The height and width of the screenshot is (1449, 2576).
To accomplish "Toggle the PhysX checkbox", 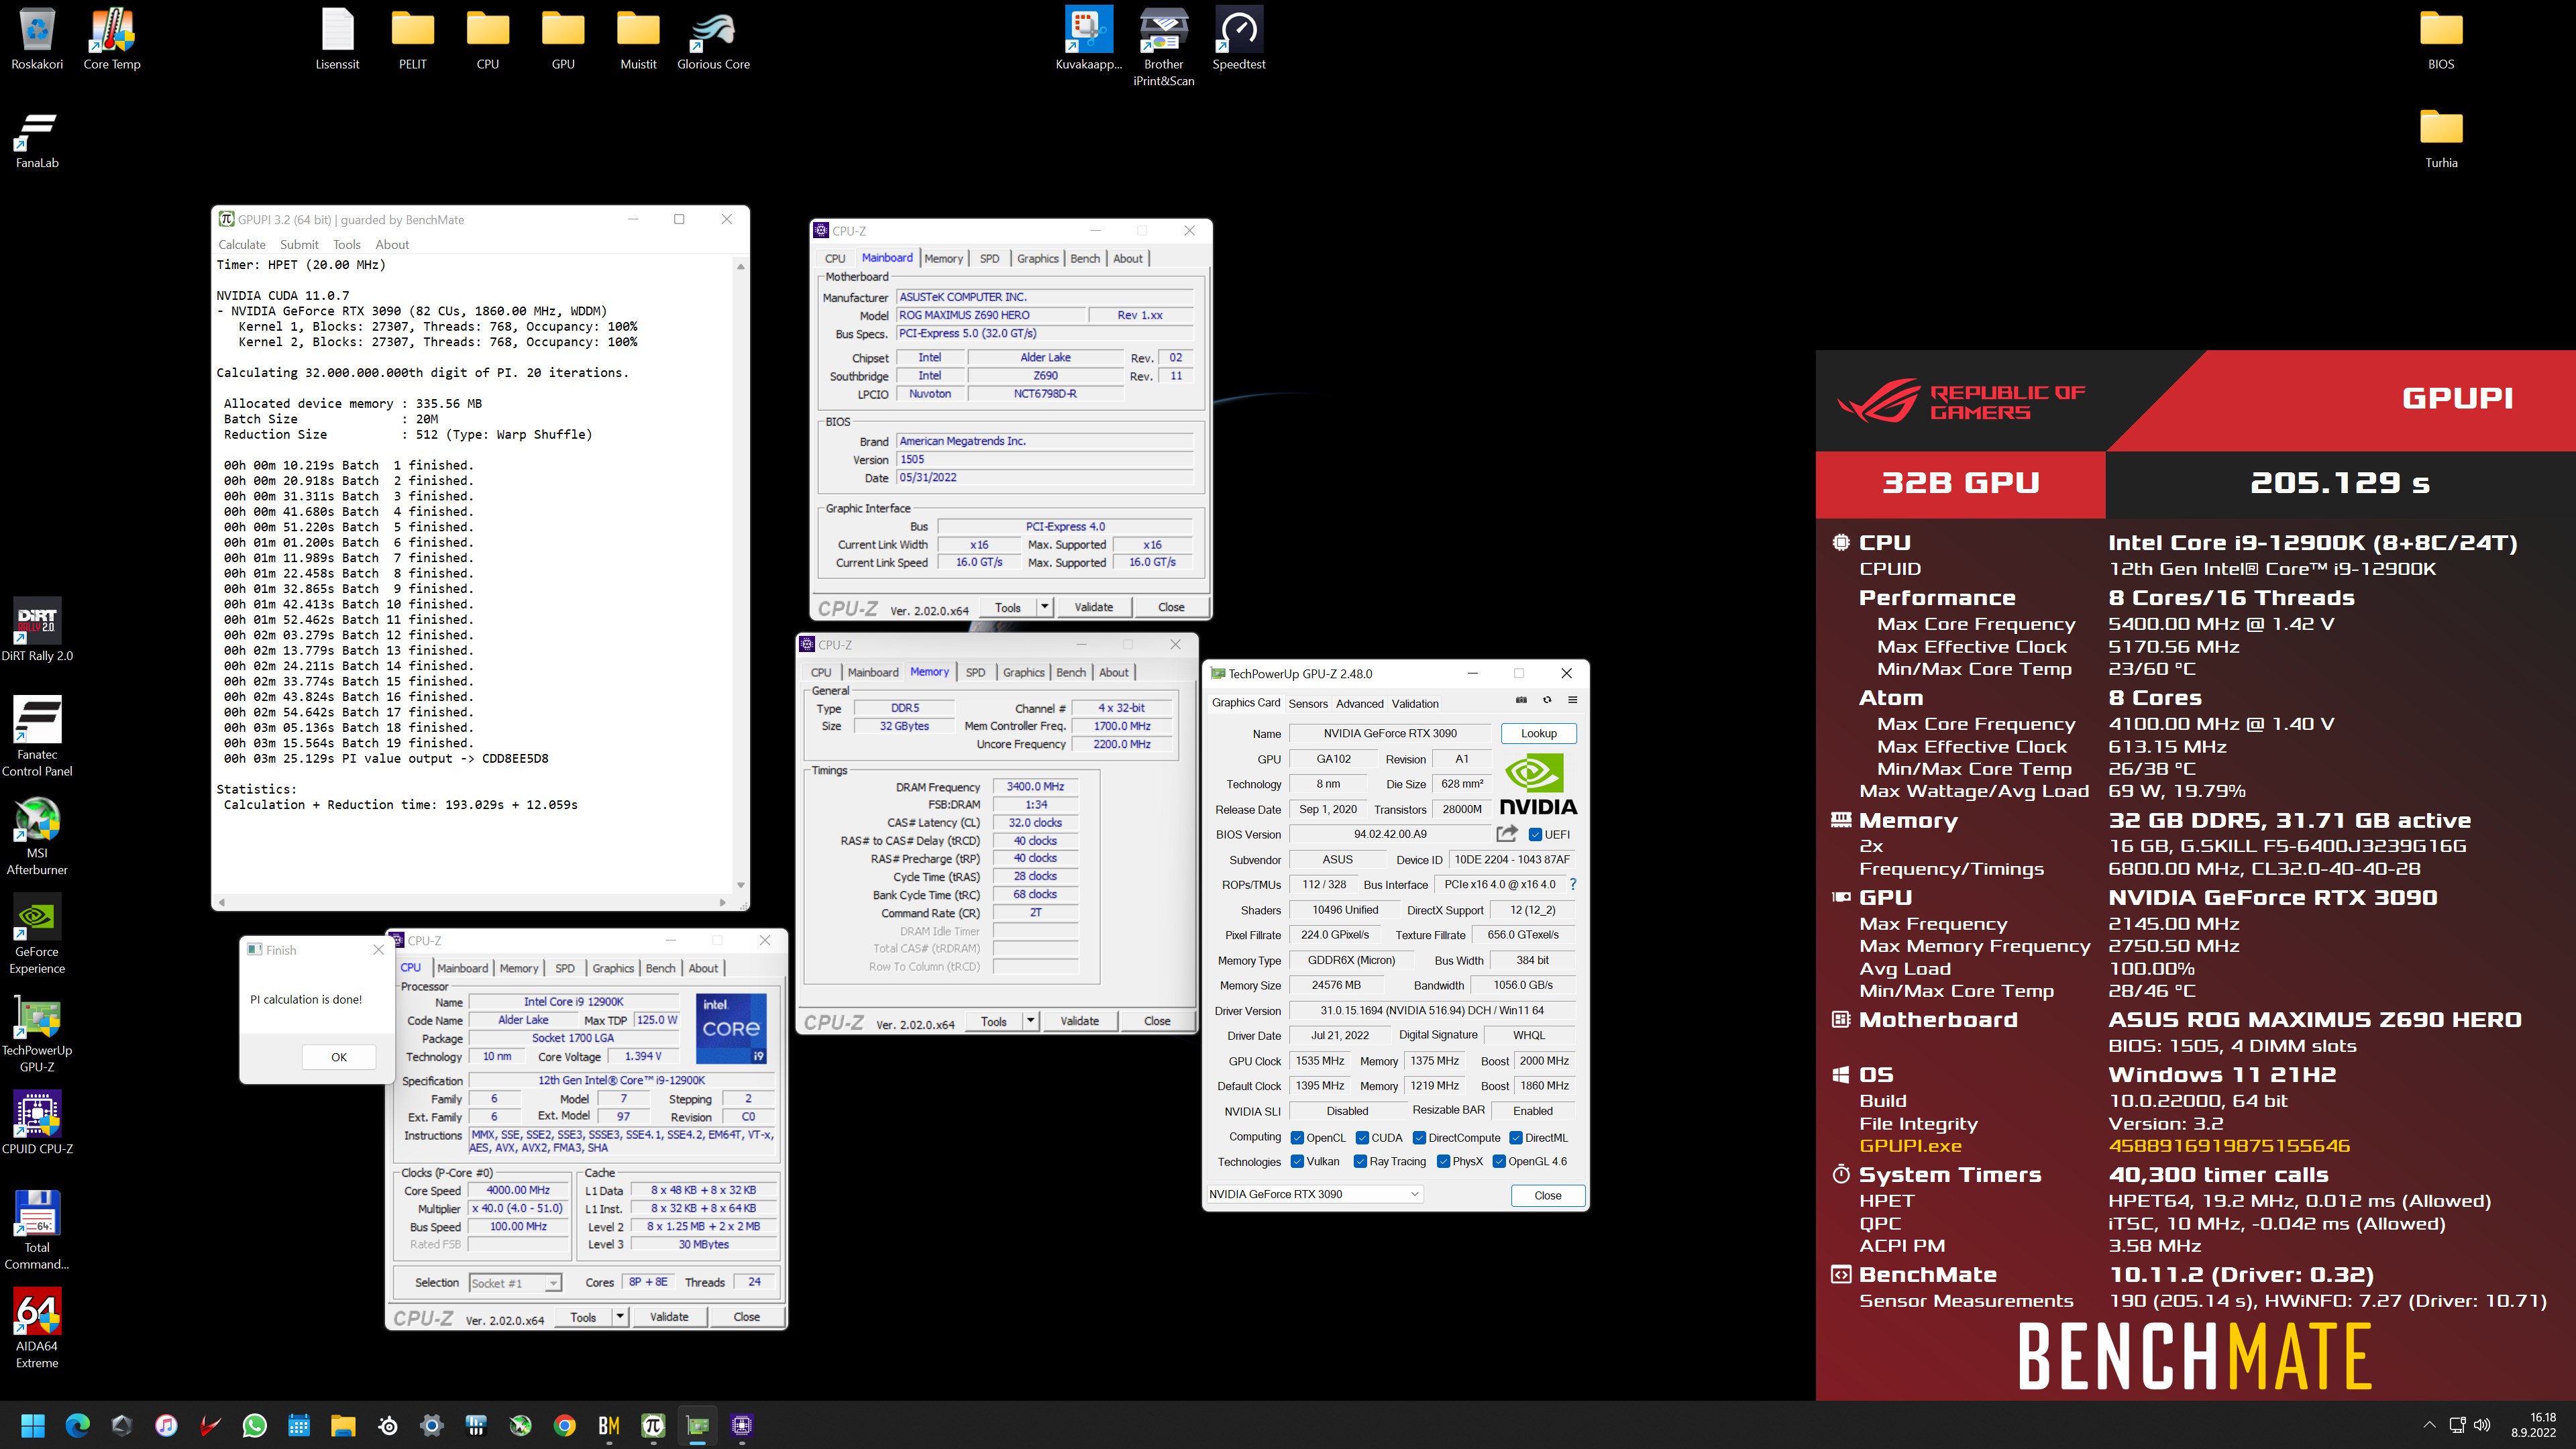I will click(1443, 1161).
